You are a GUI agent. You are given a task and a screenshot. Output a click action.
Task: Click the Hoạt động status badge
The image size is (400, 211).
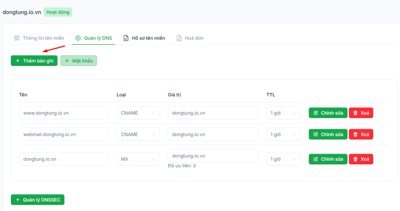[58, 12]
